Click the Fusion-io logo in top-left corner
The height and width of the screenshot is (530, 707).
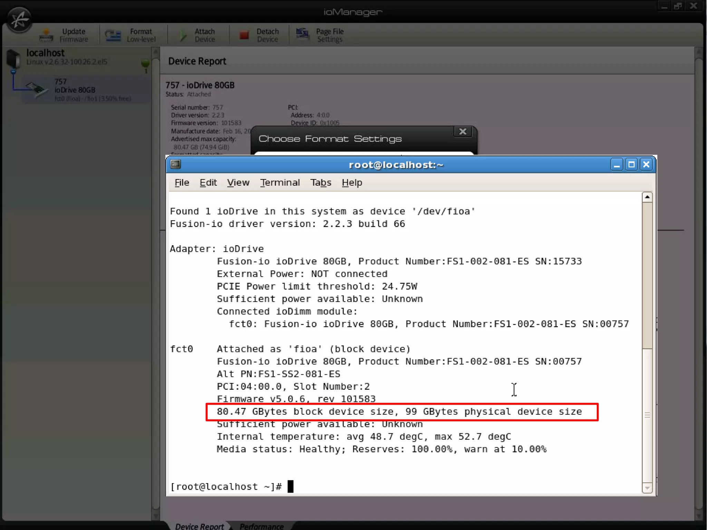[19, 20]
